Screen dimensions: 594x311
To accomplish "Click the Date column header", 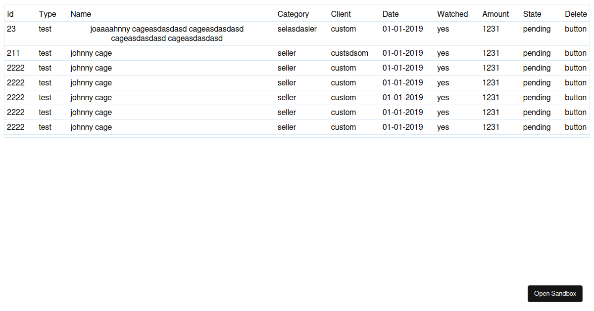I will (x=391, y=14).
